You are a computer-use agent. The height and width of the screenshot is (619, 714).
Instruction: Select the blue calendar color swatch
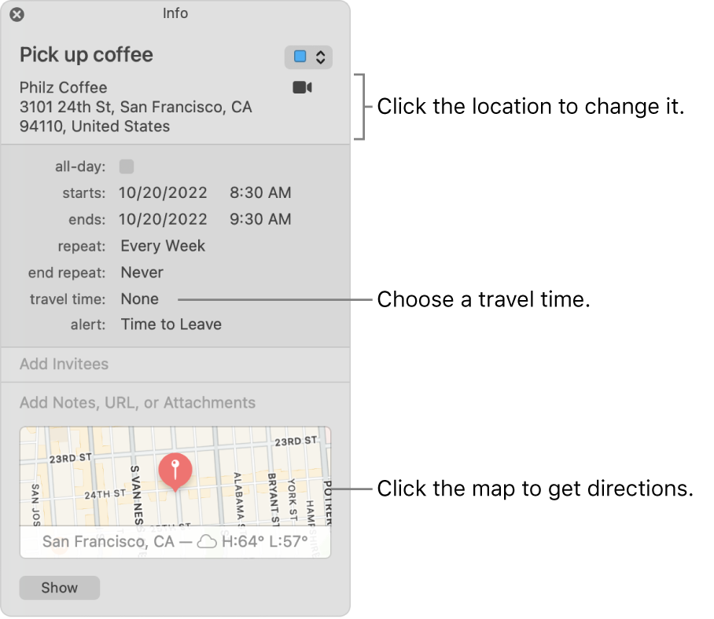(x=300, y=57)
